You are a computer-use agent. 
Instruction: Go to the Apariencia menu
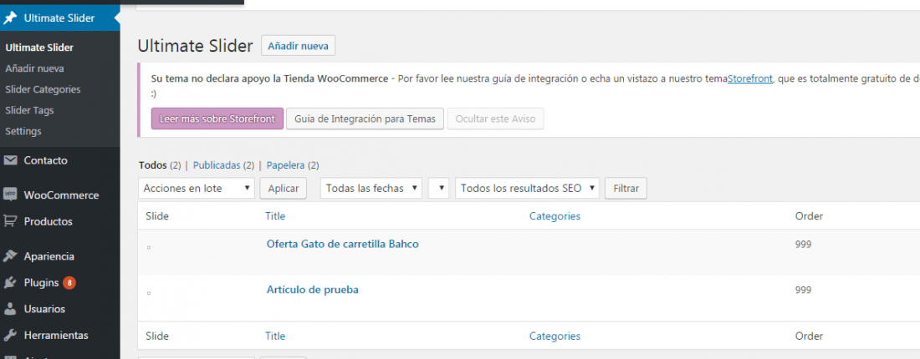point(49,256)
